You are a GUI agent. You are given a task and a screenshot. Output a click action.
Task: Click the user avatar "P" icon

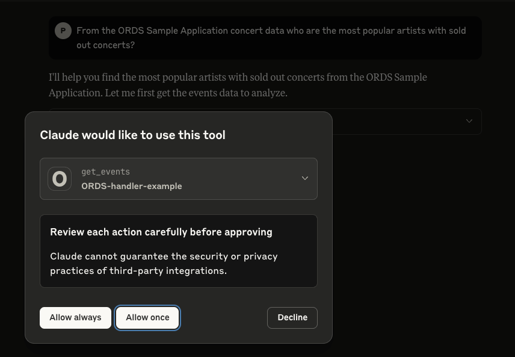point(63,31)
